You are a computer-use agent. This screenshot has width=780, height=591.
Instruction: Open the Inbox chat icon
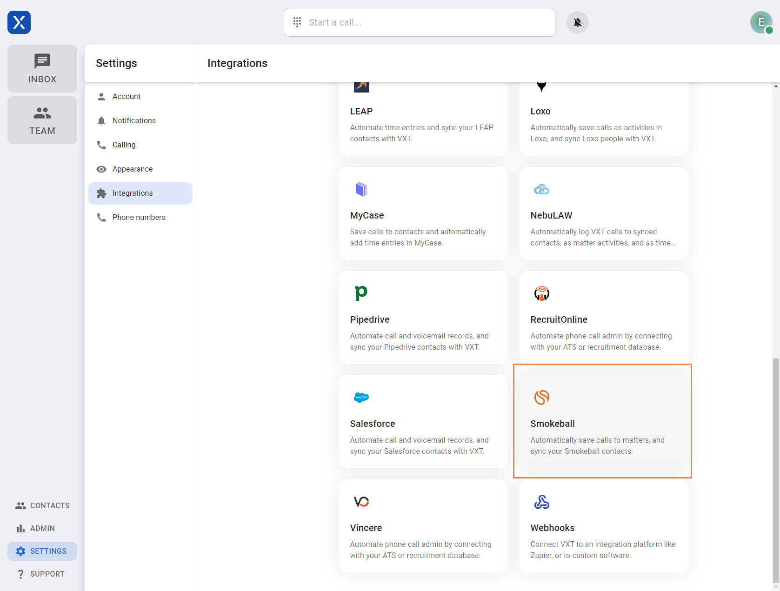pos(42,61)
